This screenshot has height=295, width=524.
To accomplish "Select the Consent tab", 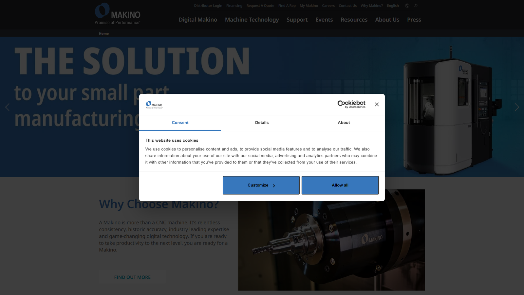I will tap(180, 123).
